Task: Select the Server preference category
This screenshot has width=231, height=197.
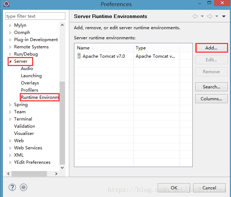Action: (21, 61)
